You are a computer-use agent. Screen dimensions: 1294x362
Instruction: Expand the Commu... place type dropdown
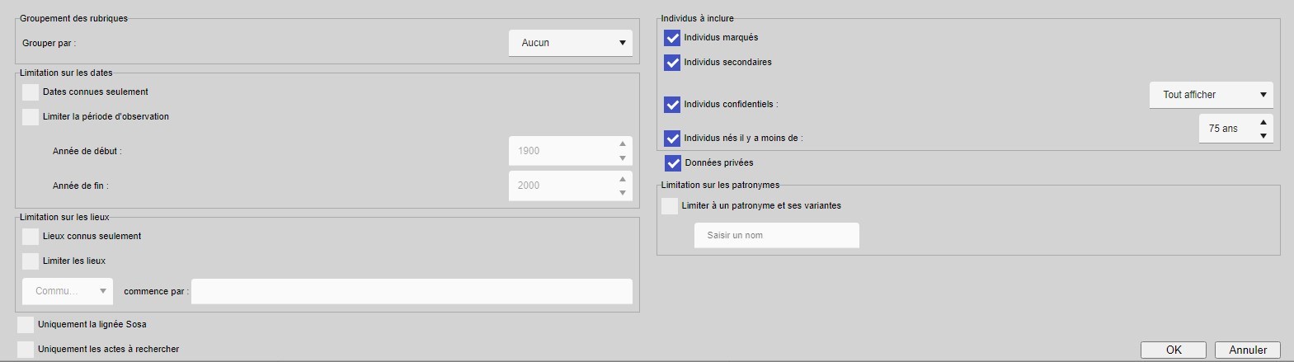pyautogui.click(x=68, y=291)
